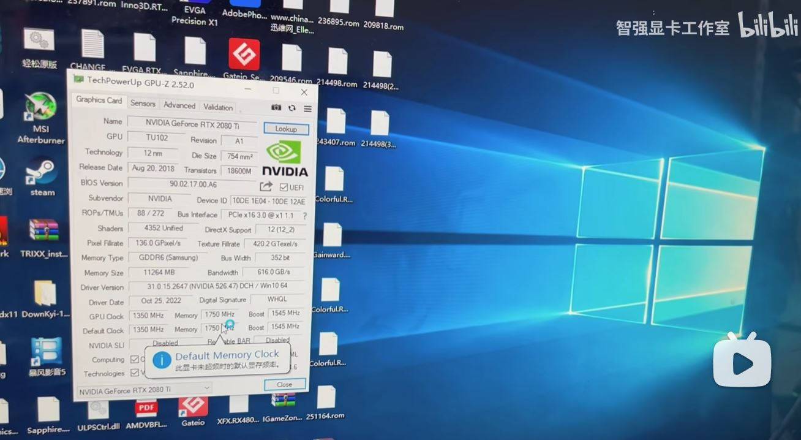Switch to the Graphics Card tab
Image resolution: width=801 pixels, height=440 pixels.
[x=99, y=100]
